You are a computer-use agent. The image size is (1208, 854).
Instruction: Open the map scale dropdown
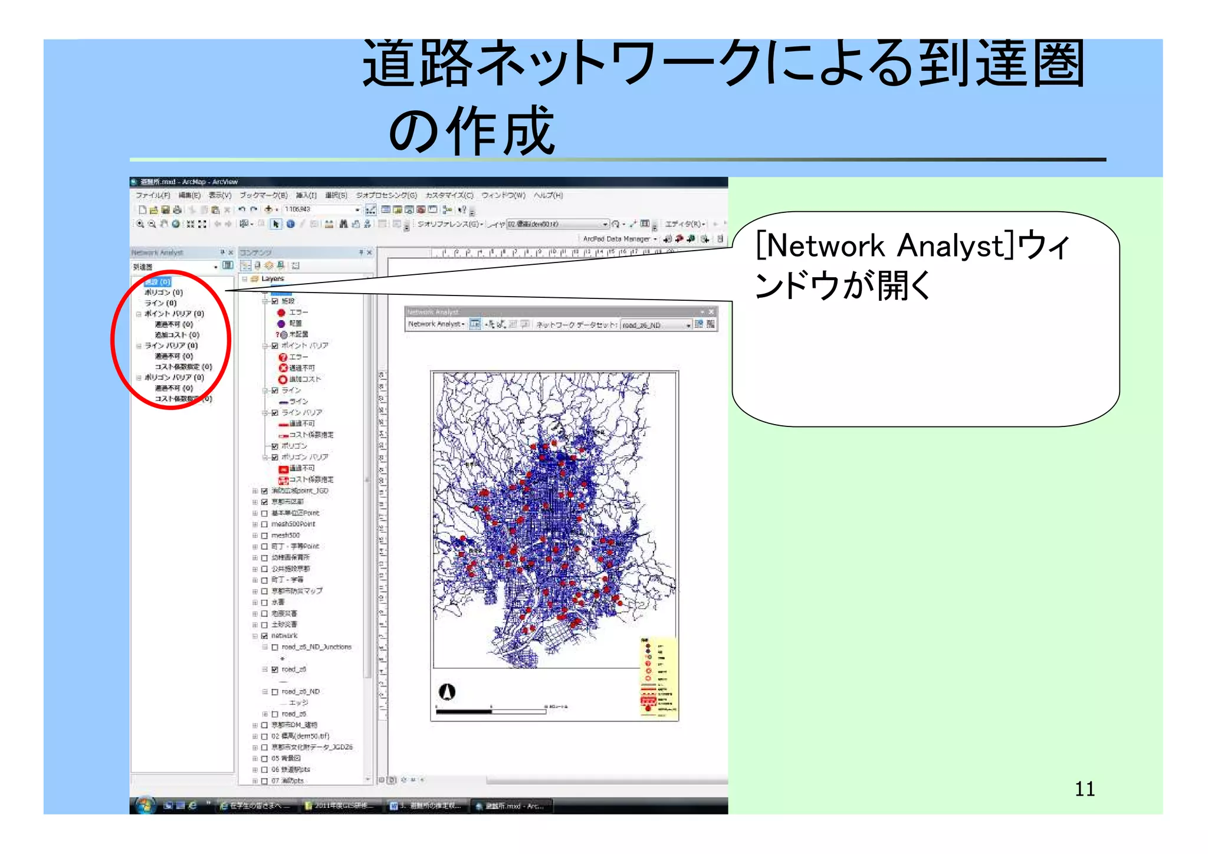pos(357,209)
